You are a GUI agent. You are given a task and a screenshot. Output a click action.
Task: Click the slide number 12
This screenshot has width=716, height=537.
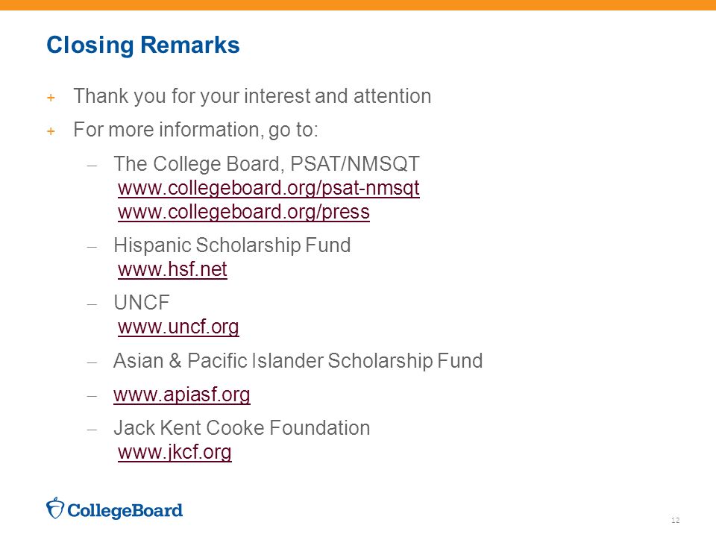[x=676, y=520]
